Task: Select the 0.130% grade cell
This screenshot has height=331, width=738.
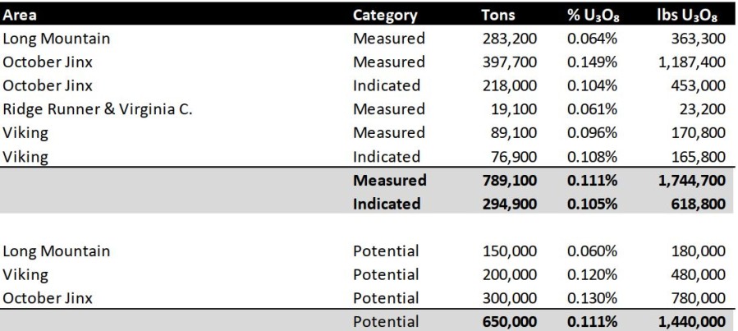Action: 592,297
